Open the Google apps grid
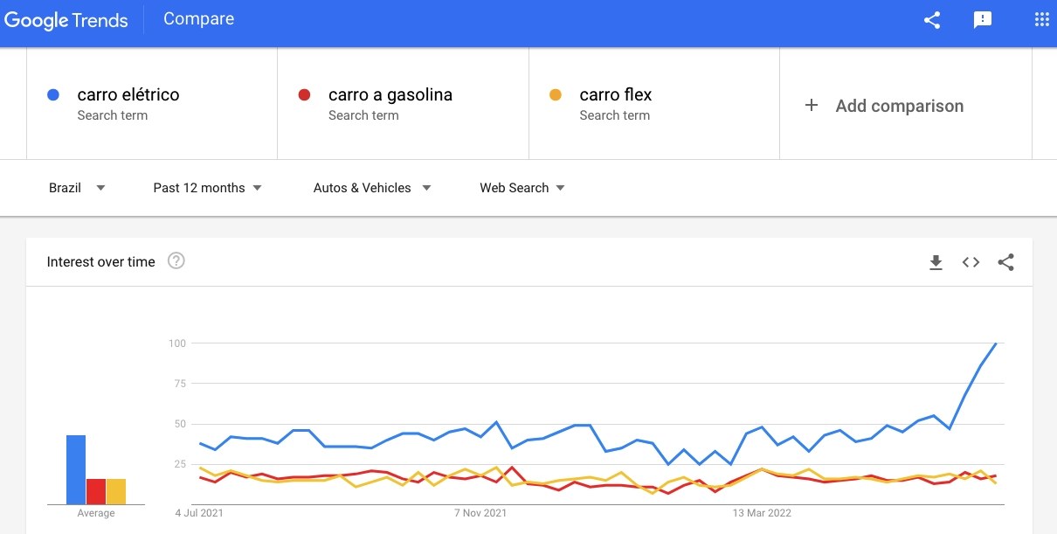The height and width of the screenshot is (534, 1057). point(1041,20)
